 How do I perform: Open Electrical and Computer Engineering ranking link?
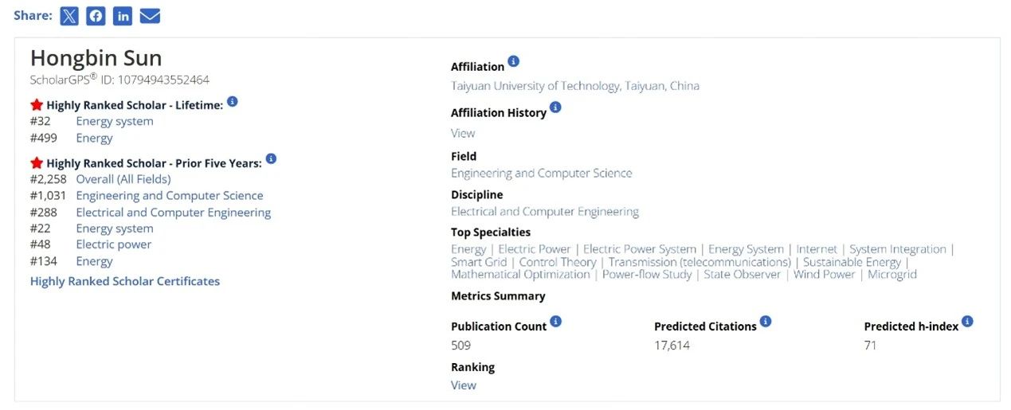[x=173, y=213]
